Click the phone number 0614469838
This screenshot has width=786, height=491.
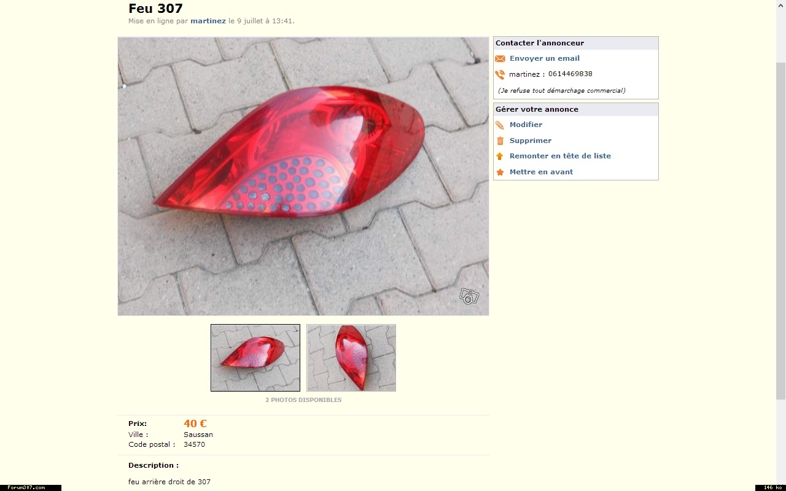pos(570,74)
